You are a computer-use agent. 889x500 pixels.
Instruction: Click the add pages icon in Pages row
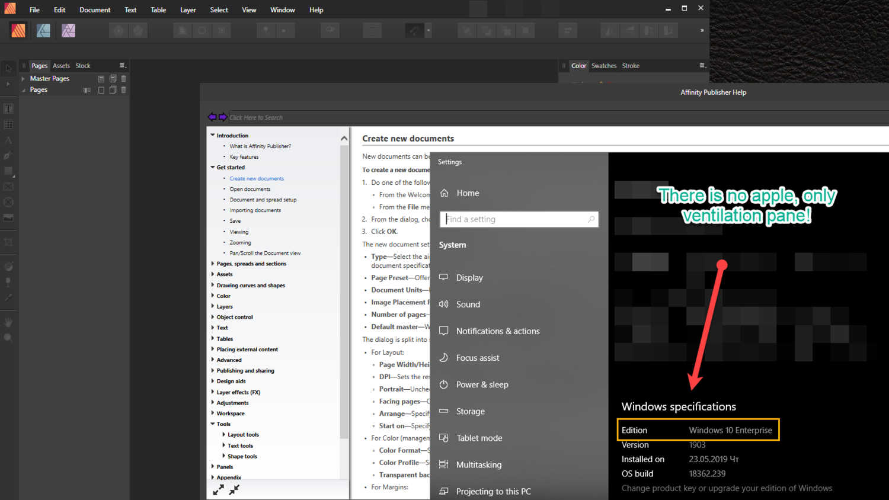[113, 90]
